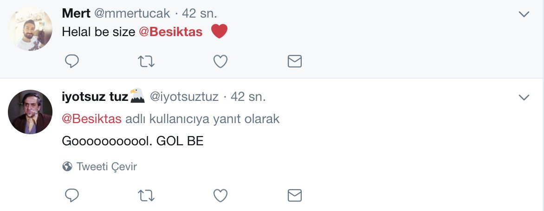
Task: Open more options chevron on Mert's tweet
Action: click(x=524, y=14)
